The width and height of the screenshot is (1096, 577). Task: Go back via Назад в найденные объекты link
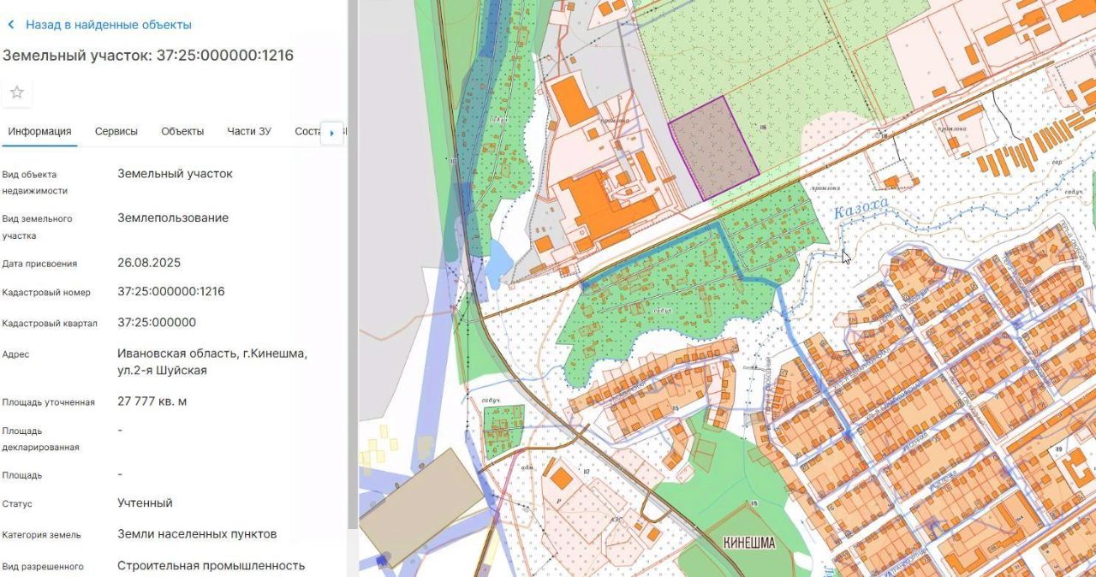109,25
